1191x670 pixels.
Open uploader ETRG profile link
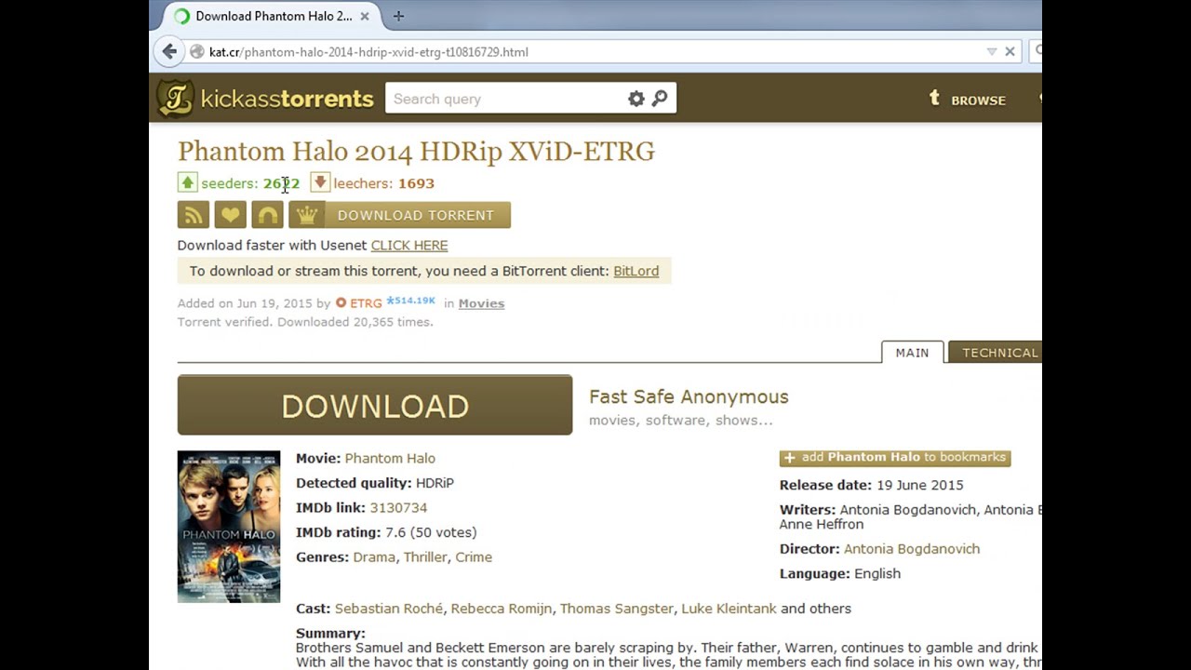(366, 303)
